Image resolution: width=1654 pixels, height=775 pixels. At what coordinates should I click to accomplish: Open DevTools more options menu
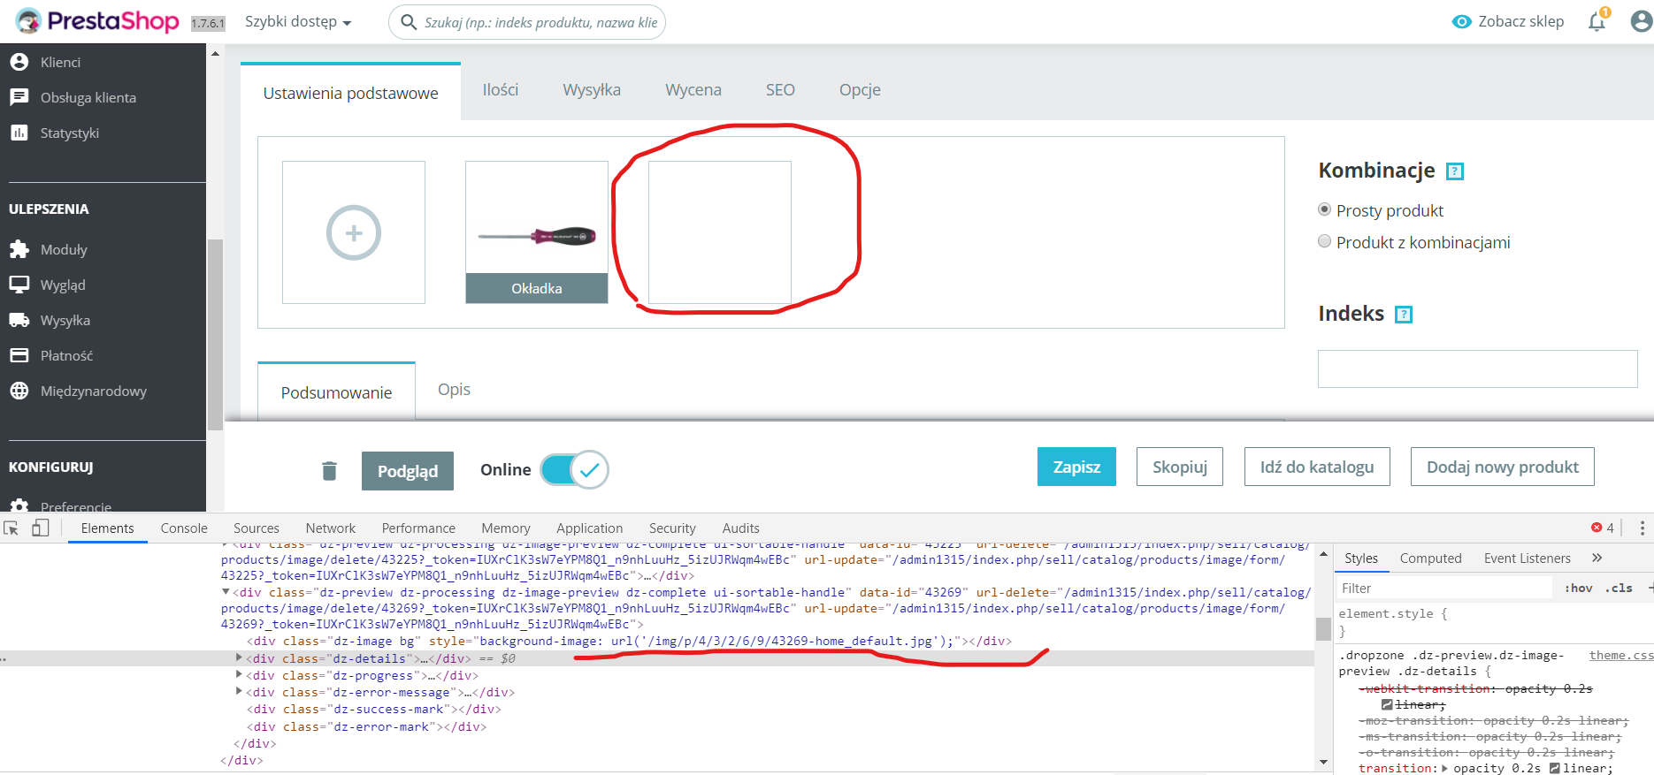(1643, 528)
